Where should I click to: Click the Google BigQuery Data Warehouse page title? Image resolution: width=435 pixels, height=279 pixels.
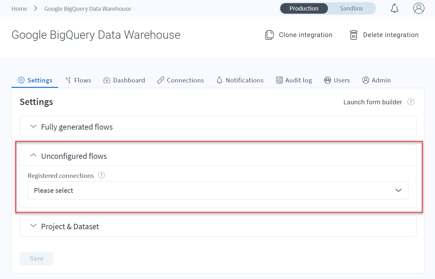click(96, 35)
